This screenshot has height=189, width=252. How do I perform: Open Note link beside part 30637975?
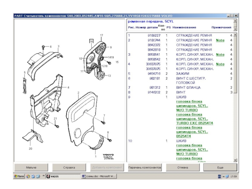click(220, 64)
